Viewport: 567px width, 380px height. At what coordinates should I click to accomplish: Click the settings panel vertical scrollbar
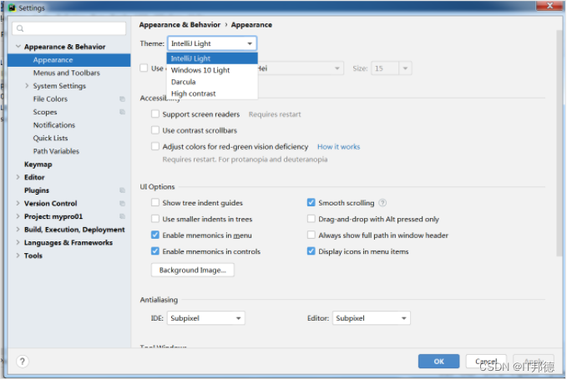click(x=559, y=143)
